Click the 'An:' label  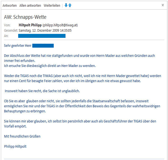pyautogui.click(x=6, y=36)
